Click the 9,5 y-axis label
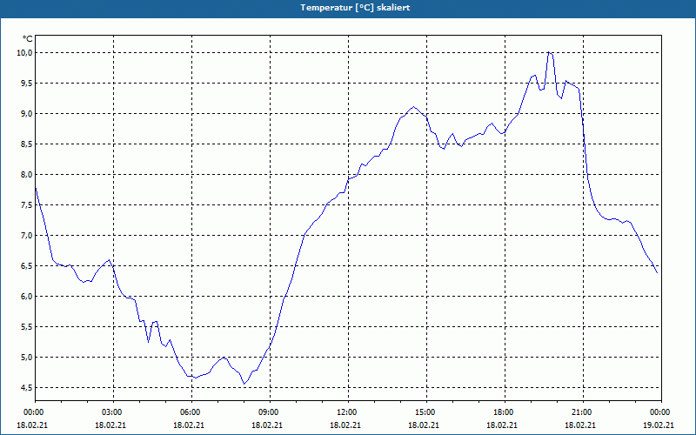696x435 pixels. (27, 83)
